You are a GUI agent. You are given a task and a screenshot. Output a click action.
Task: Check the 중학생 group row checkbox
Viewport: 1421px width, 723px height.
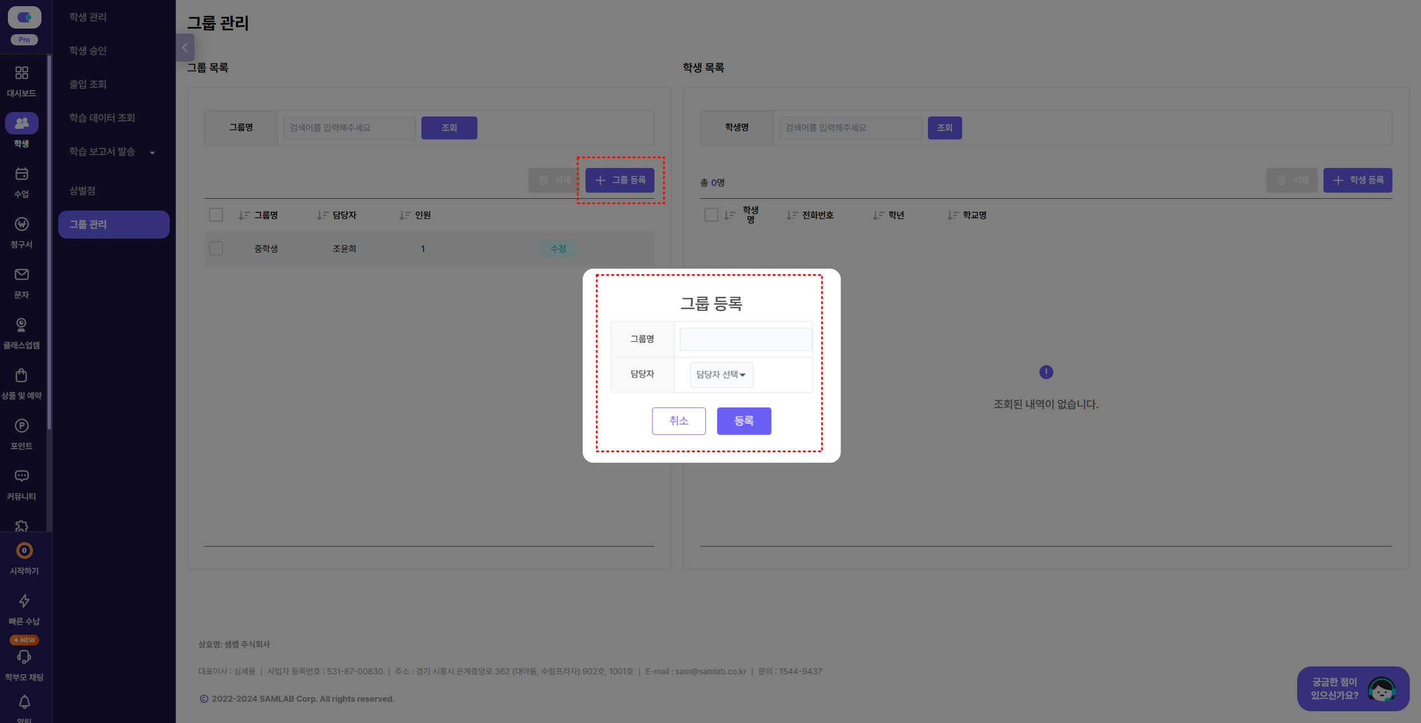pyautogui.click(x=216, y=249)
